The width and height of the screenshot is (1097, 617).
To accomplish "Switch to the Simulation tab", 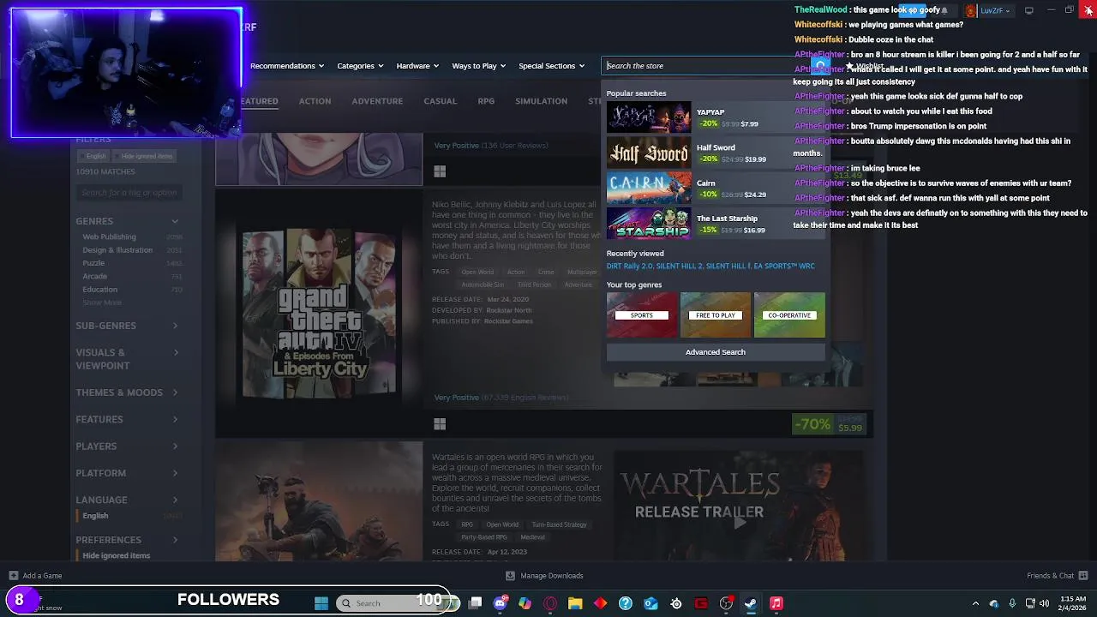I will click(x=541, y=101).
